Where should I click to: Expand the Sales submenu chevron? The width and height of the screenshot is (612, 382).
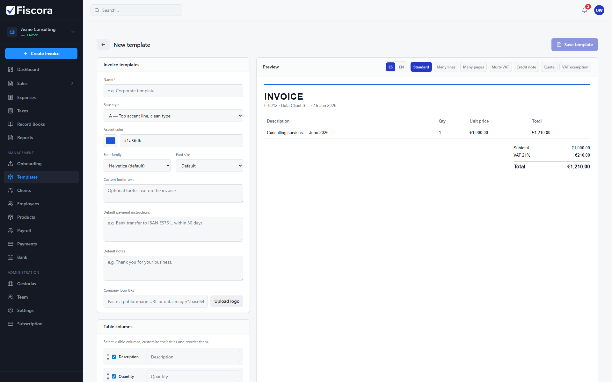72,83
